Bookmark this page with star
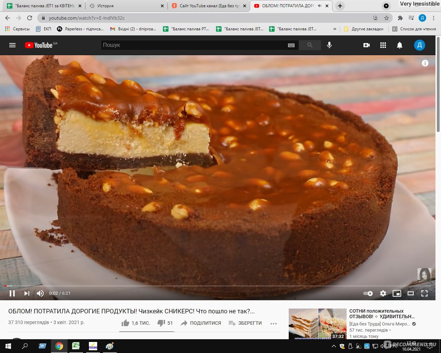Screen dimensions: 441x353 (x=387, y=18)
